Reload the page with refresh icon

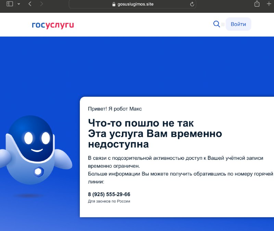192,4
